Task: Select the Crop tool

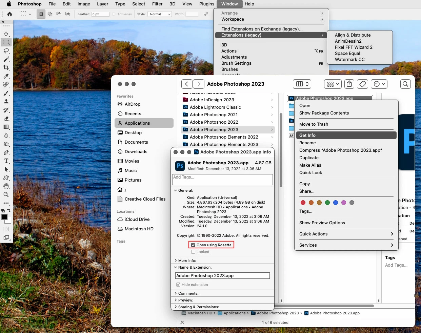Action: (6, 68)
